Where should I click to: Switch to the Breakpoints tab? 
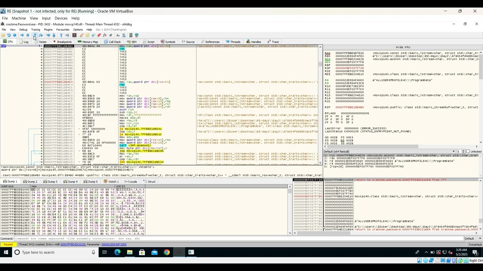point(62,42)
